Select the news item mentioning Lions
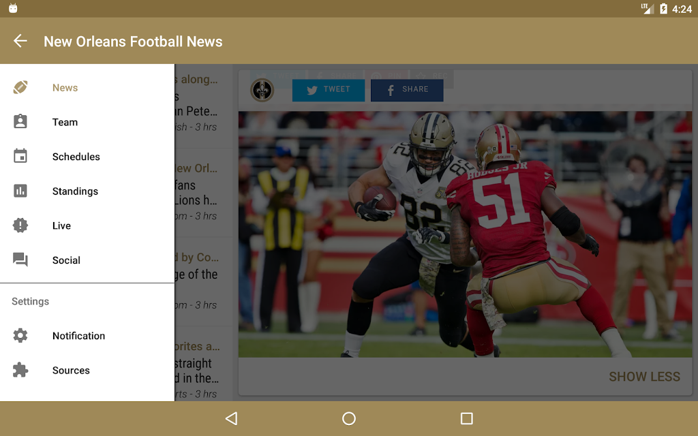This screenshot has width=698, height=436. coord(204,193)
